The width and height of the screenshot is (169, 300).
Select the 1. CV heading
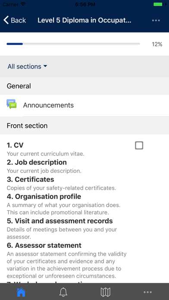click(15, 145)
